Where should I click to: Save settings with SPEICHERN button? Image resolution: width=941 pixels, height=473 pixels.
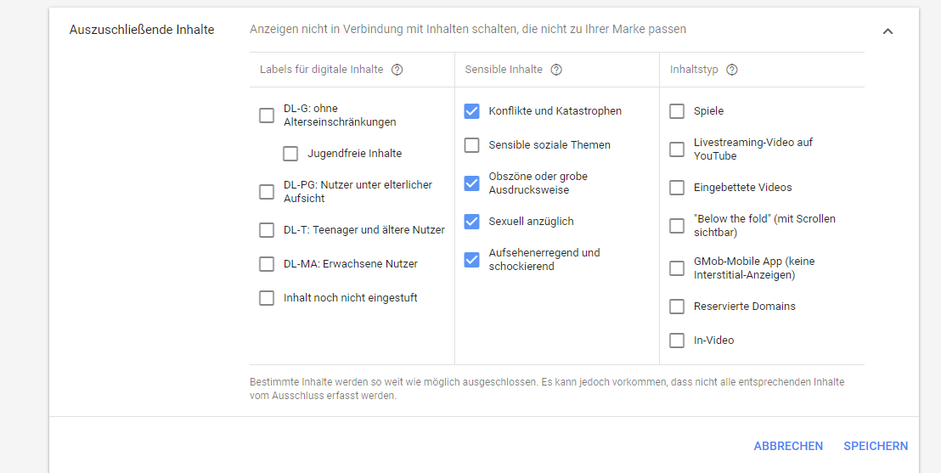point(876,446)
